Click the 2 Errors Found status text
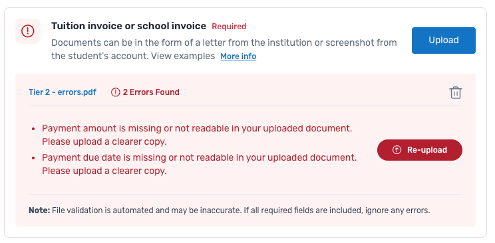The width and height of the screenshot is (495, 243). (151, 92)
